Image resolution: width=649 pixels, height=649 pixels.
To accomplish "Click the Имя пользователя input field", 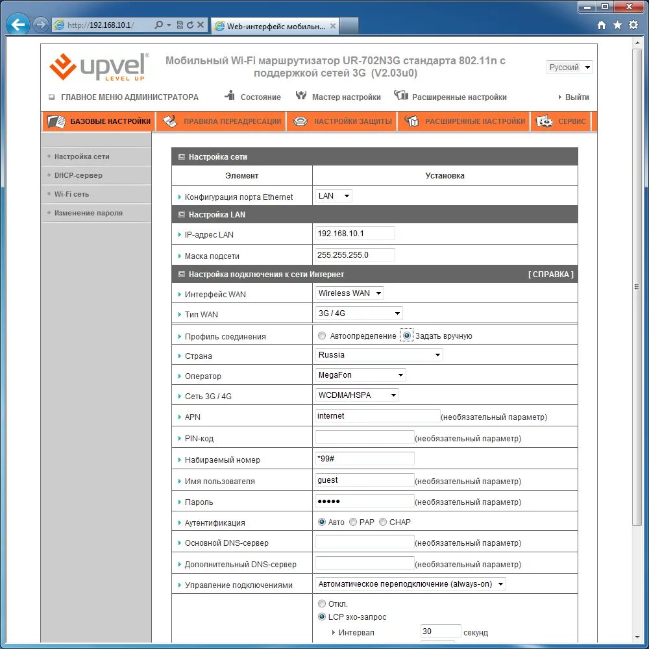I will (x=365, y=480).
